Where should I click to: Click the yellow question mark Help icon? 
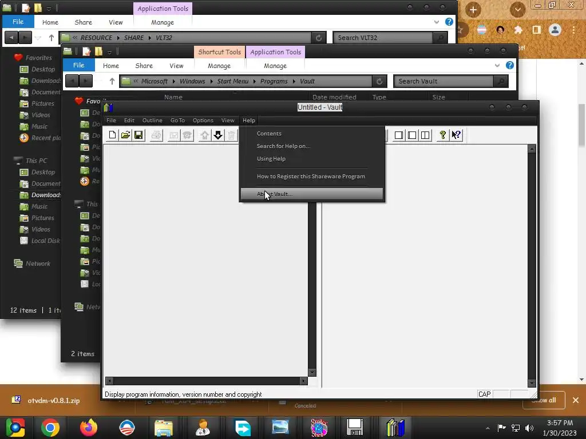[442, 135]
